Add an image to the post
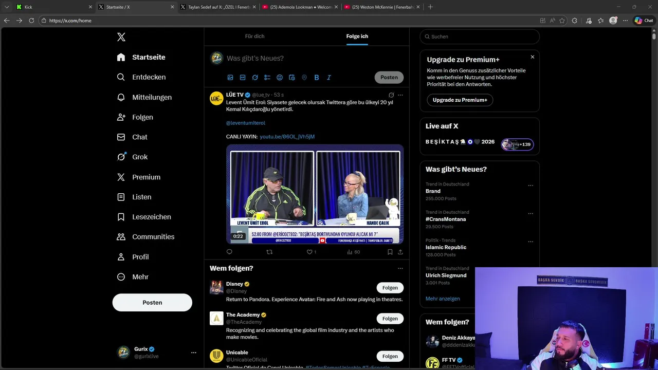The image size is (658, 370). [x=230, y=78]
